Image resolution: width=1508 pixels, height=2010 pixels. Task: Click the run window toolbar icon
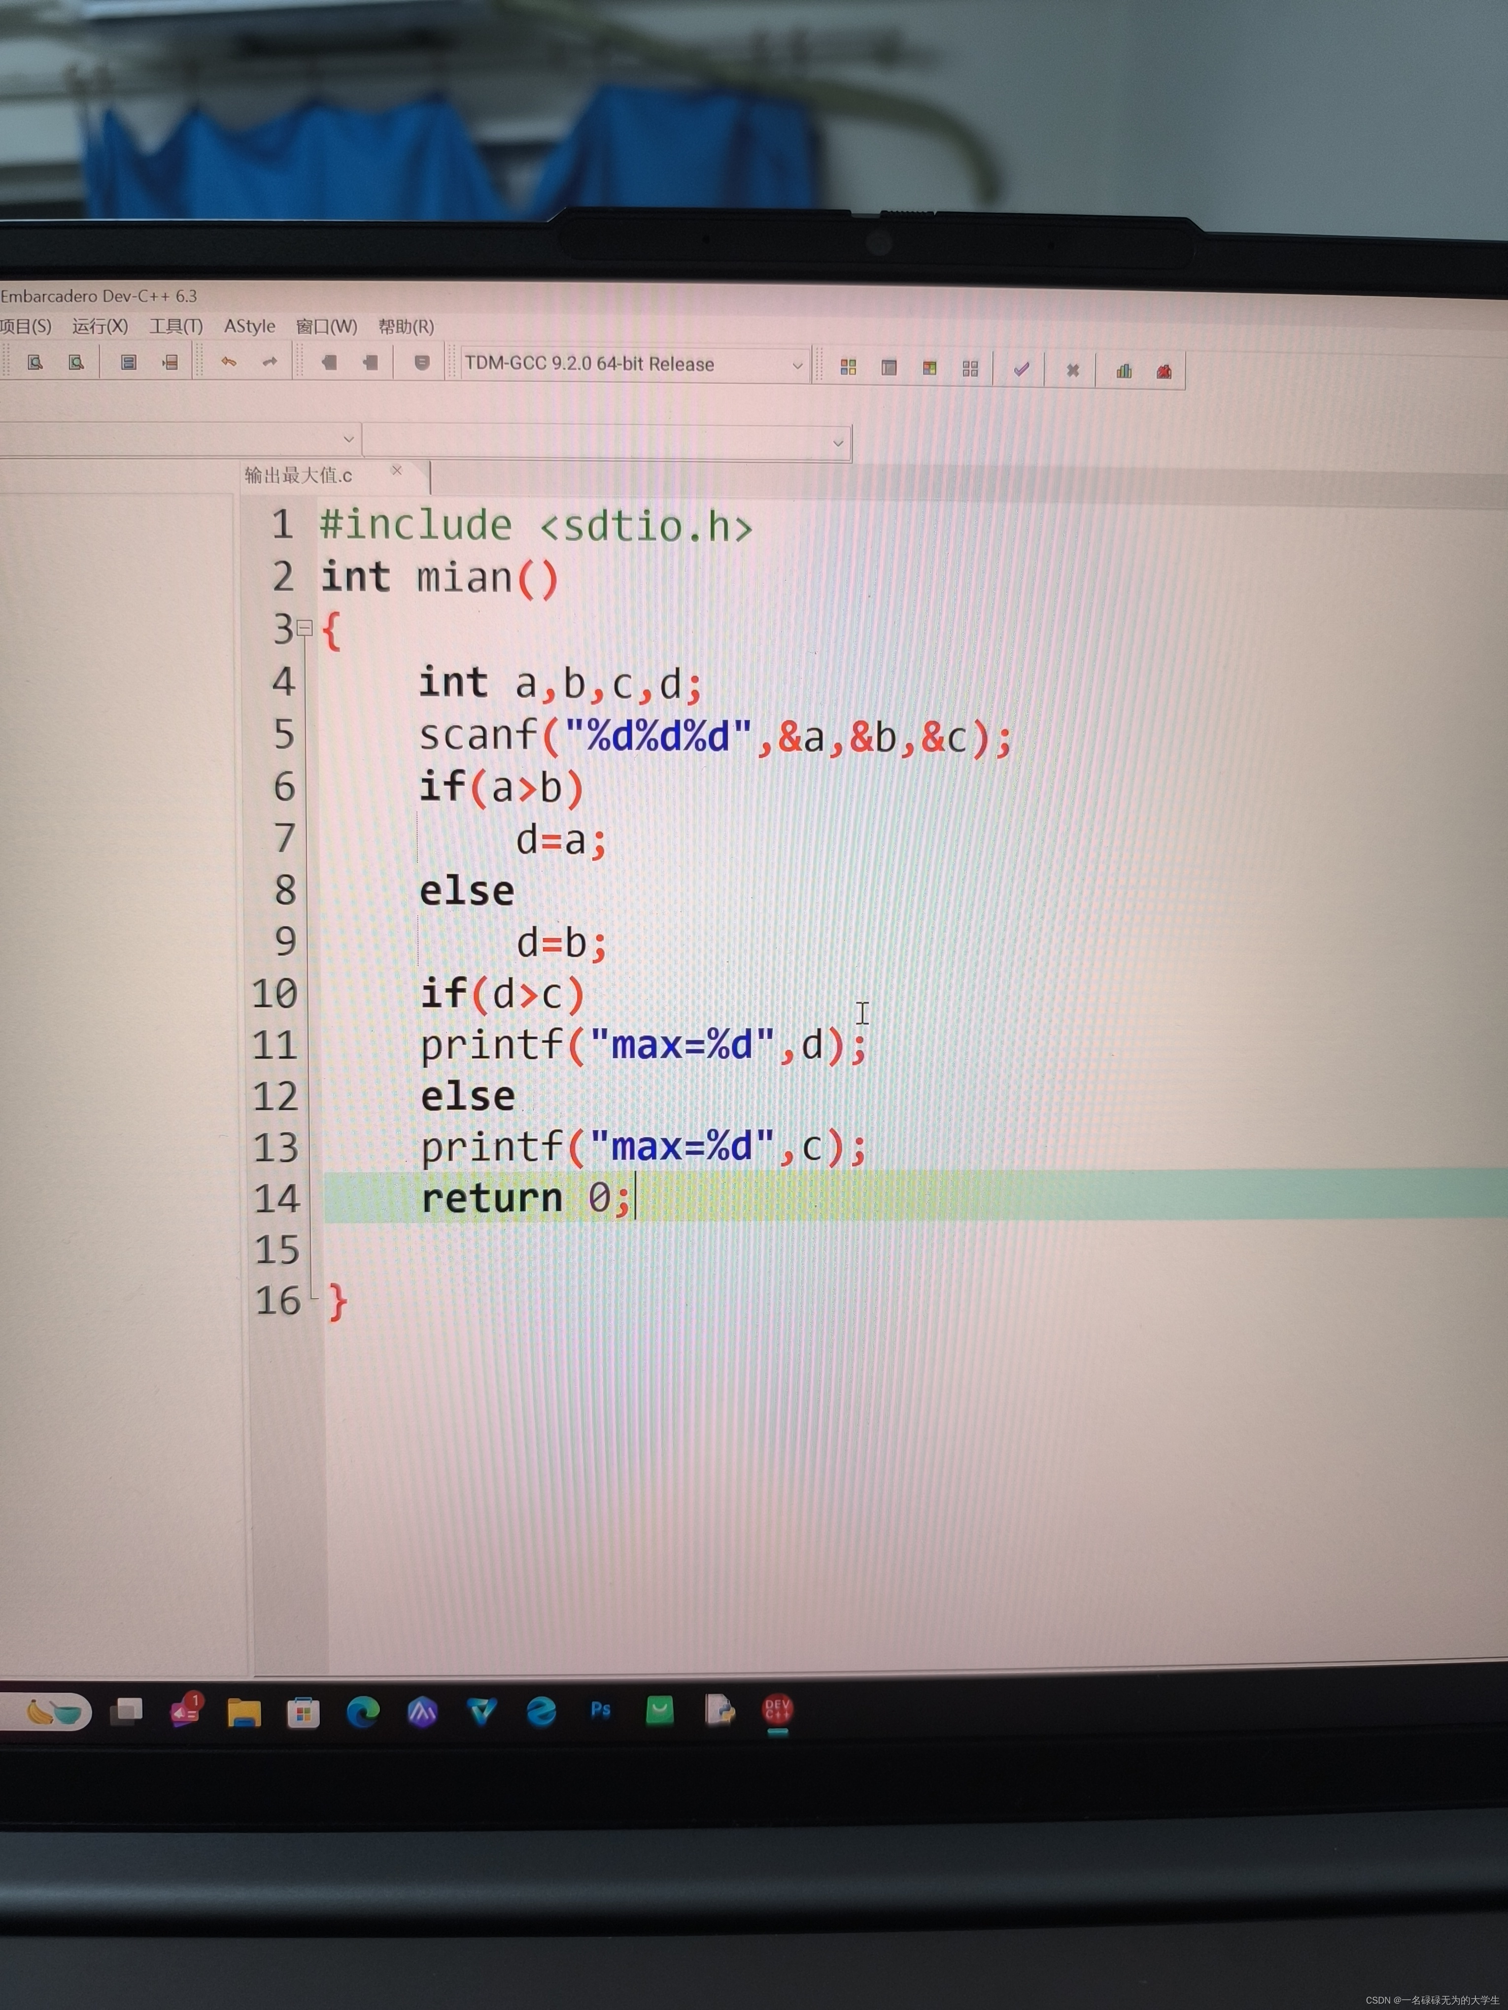[x=889, y=367]
